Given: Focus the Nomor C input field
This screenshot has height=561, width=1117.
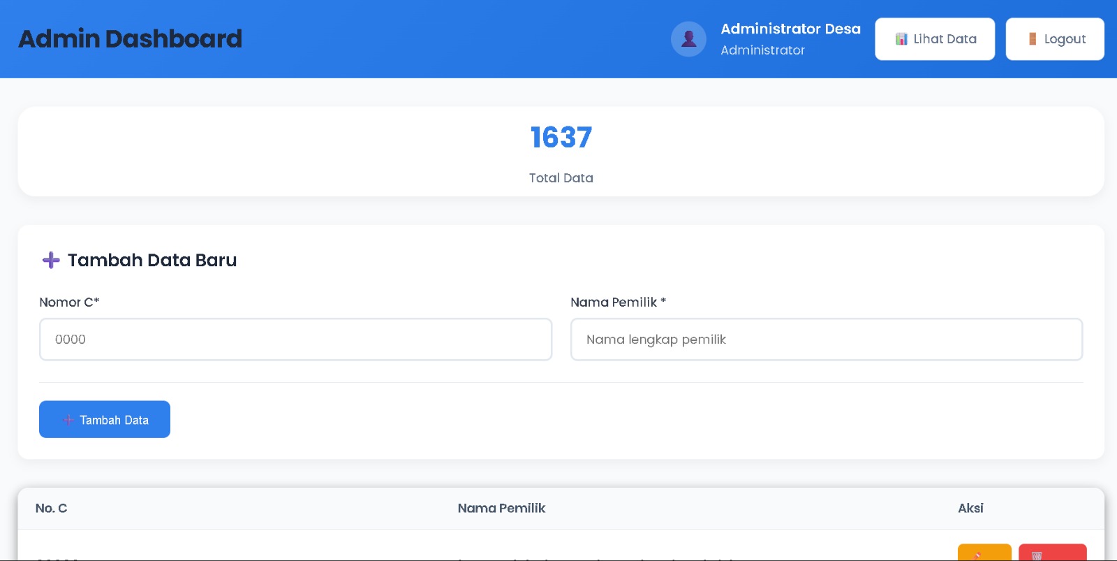Looking at the screenshot, I should [296, 340].
